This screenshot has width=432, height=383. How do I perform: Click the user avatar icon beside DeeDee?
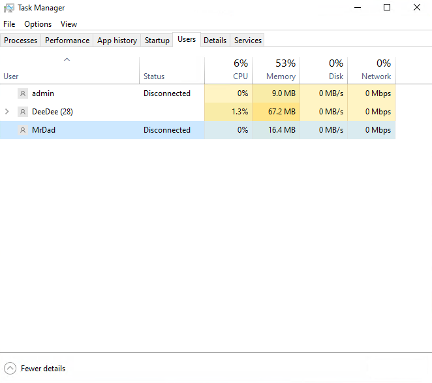[x=23, y=112]
